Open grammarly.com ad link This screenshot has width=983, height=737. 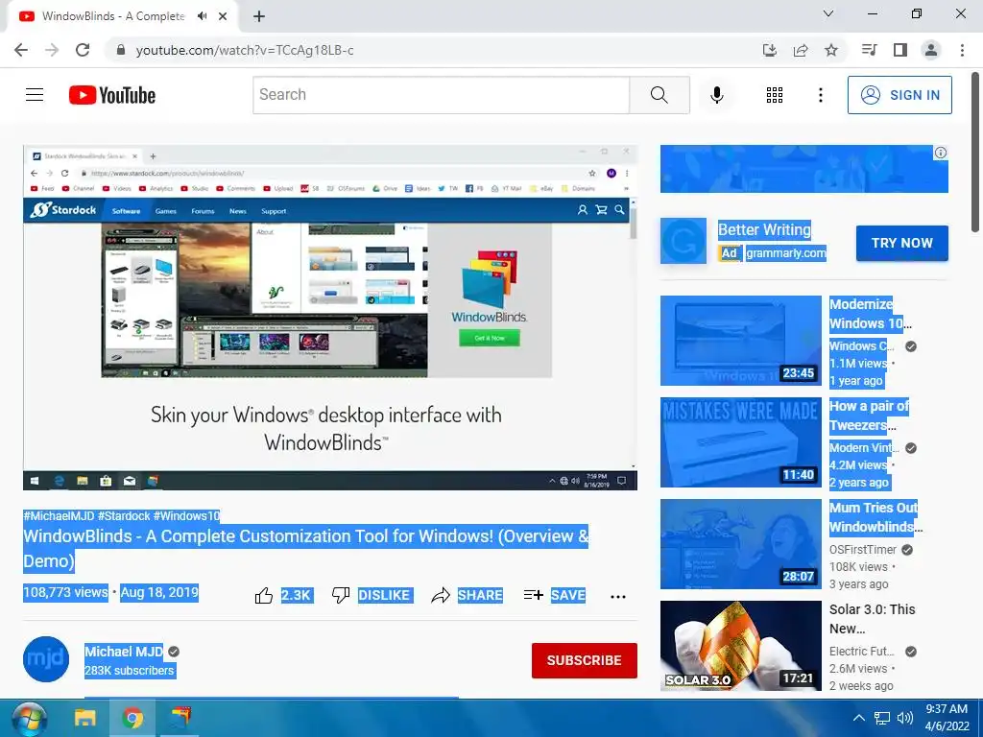[x=786, y=253]
